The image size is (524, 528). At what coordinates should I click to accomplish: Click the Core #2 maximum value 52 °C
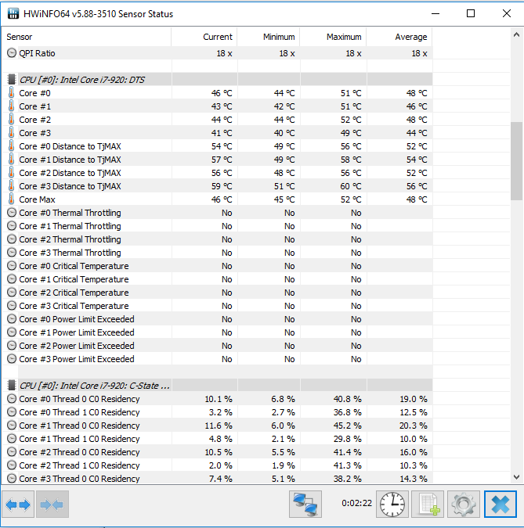click(x=351, y=120)
